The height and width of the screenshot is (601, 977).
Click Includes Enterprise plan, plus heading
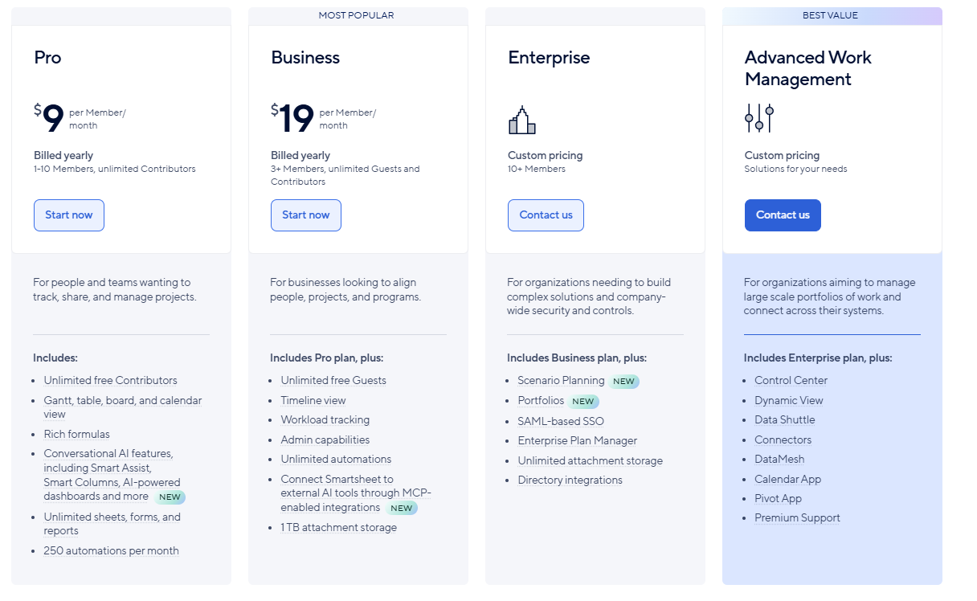(x=818, y=358)
